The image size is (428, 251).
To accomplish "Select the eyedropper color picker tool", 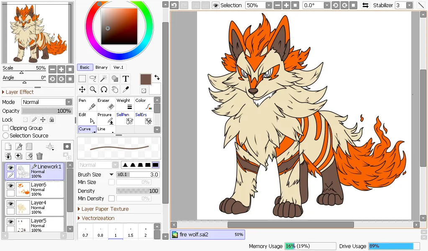I will click(x=126, y=89).
